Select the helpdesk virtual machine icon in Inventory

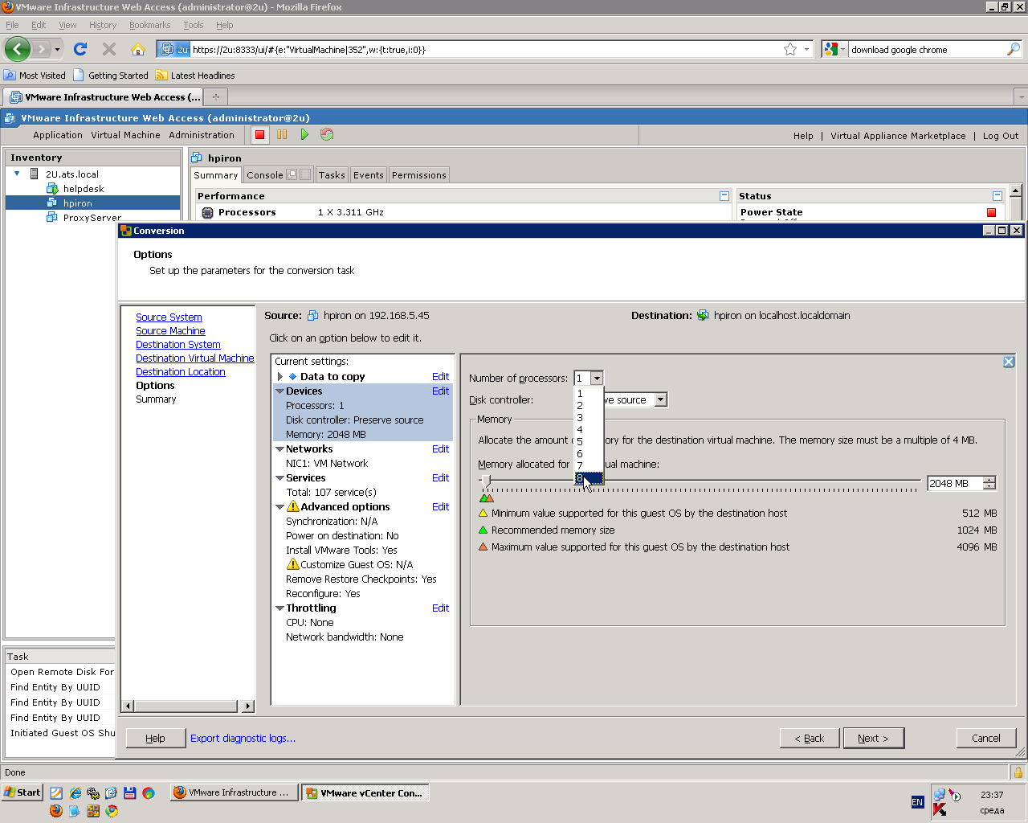pyautogui.click(x=52, y=189)
